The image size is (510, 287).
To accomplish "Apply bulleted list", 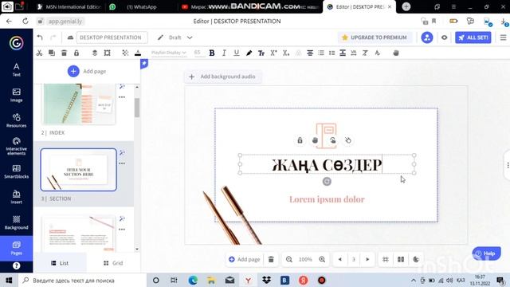I will (321, 53).
